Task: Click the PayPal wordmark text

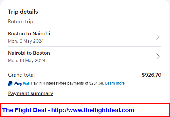Action: tap(22, 84)
